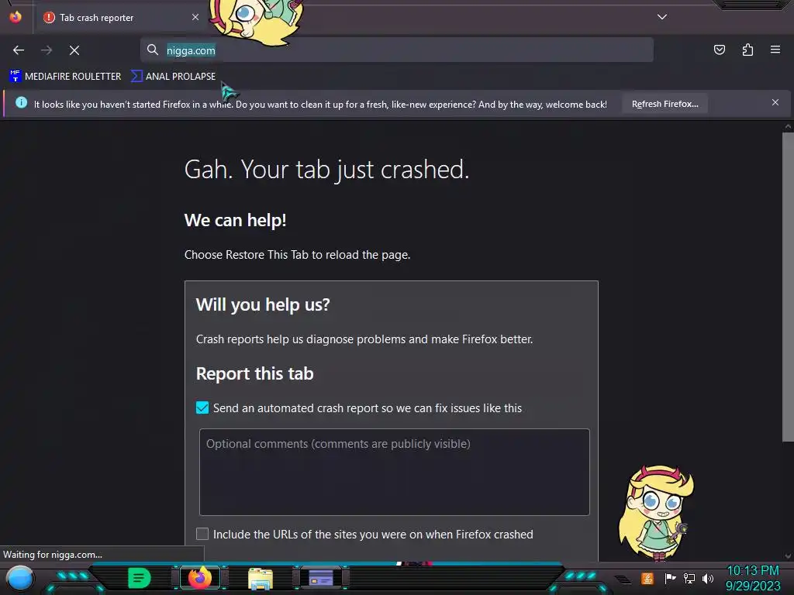
Task: Click the Report this tab heading
Action: coord(254,373)
